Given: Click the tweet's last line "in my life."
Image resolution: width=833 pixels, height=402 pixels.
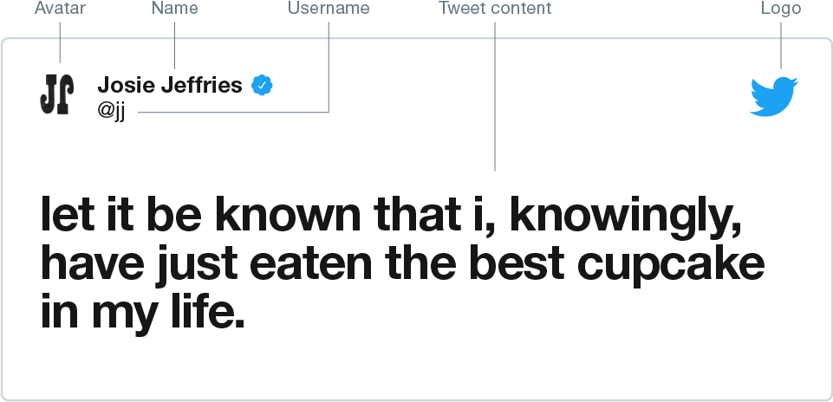Looking at the screenshot, I should tap(143, 314).
